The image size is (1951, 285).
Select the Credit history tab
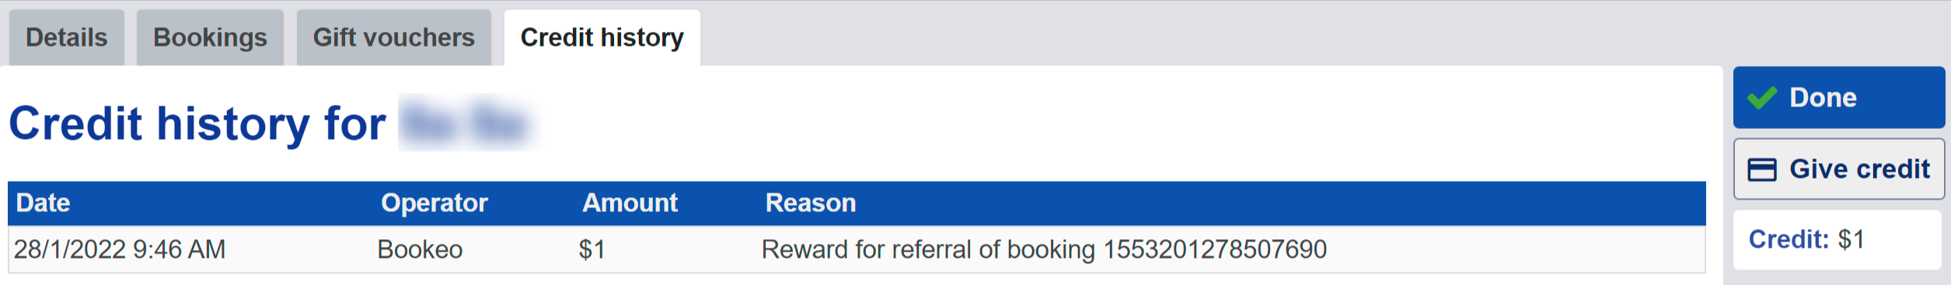coord(602,37)
